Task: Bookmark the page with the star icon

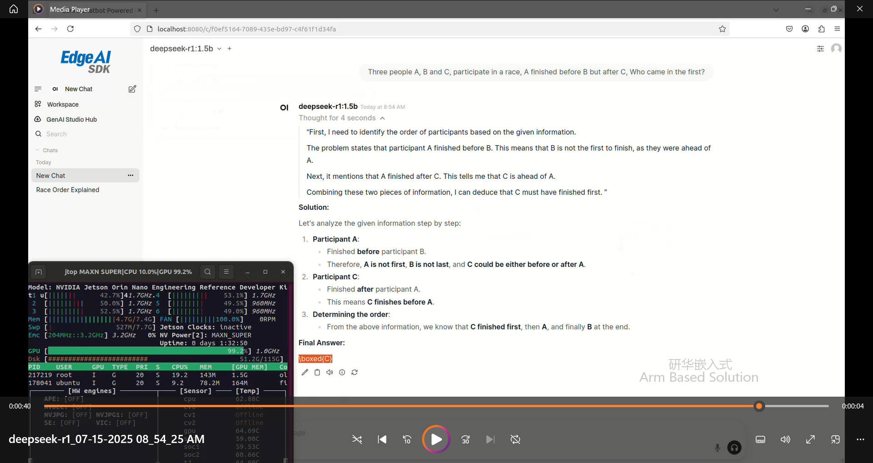Action: point(722,29)
